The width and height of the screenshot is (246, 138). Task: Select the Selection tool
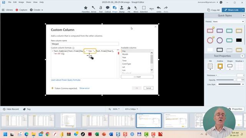(144, 9)
